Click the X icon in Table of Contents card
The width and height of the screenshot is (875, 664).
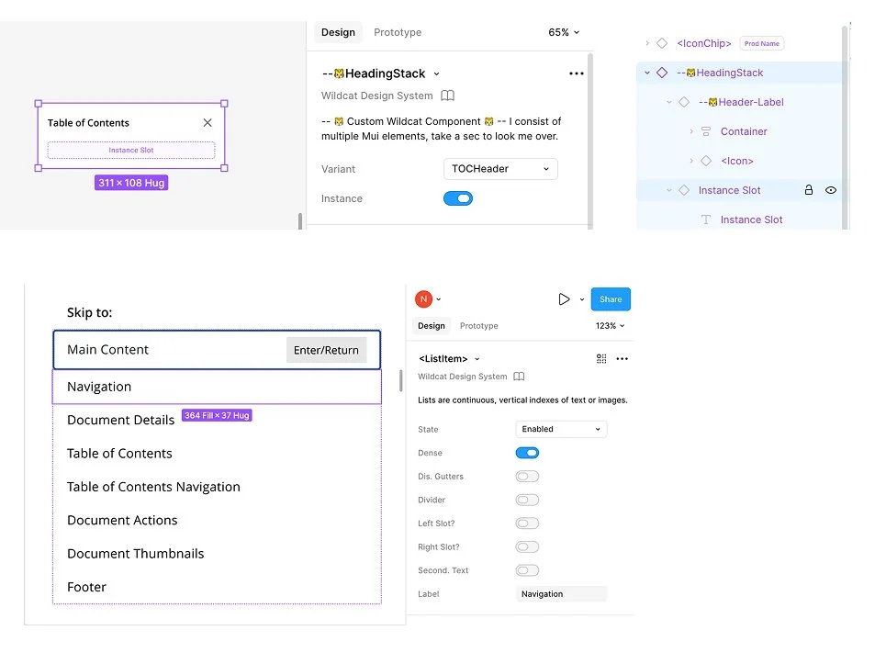(x=208, y=123)
